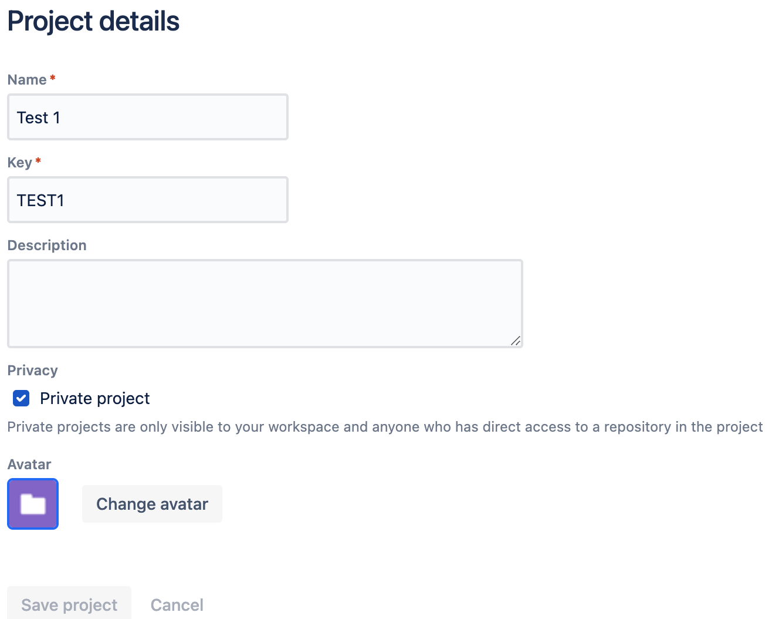
Task: Focus the Name input containing Test 1
Action: pyautogui.click(x=147, y=117)
